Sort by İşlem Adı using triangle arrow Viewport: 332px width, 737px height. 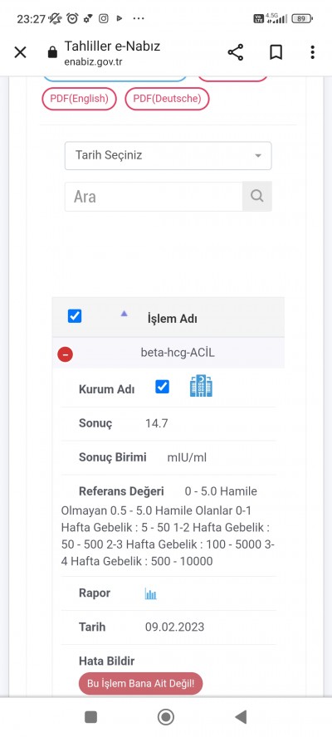124,314
